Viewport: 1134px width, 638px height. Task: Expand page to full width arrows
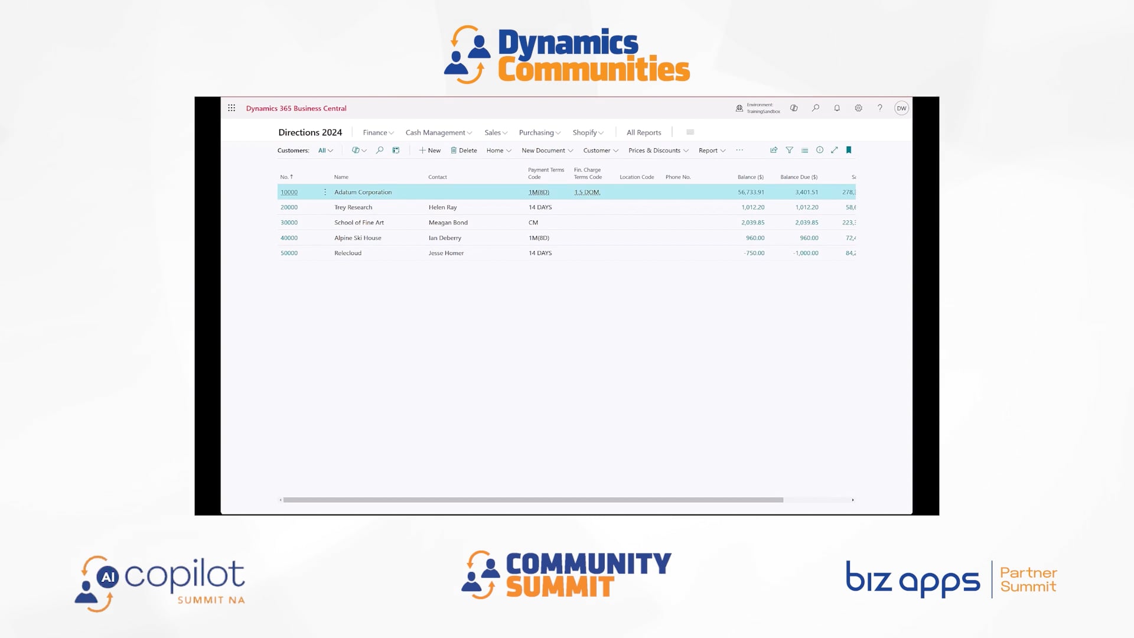click(x=835, y=150)
